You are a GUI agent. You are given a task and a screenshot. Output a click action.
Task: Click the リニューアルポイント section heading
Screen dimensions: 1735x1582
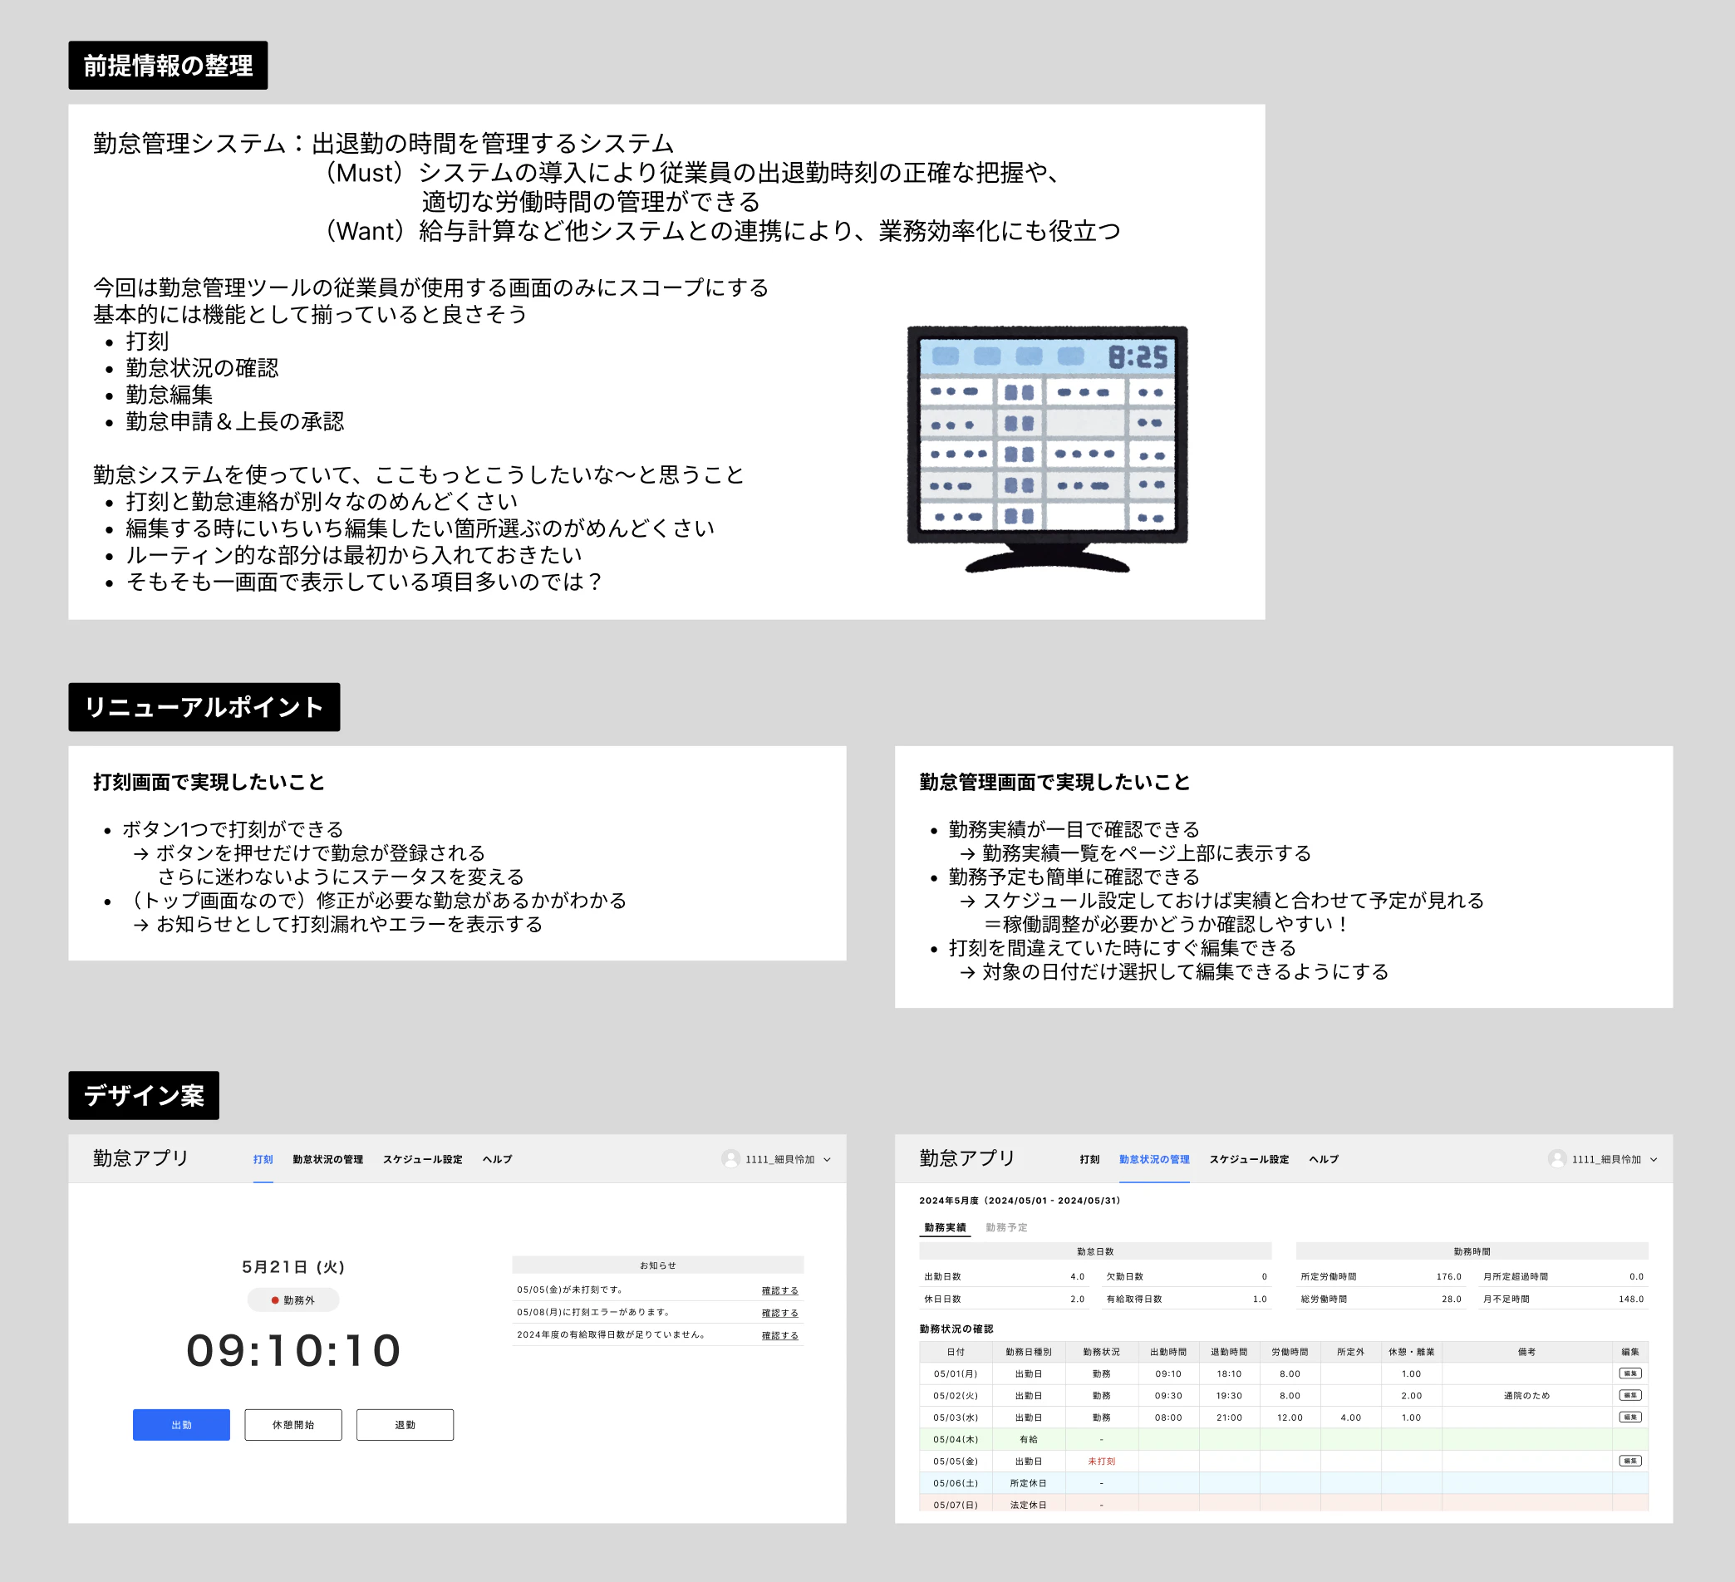(204, 706)
